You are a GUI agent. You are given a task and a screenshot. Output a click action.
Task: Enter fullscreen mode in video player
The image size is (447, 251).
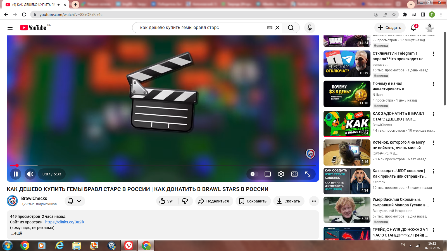pyautogui.click(x=308, y=174)
